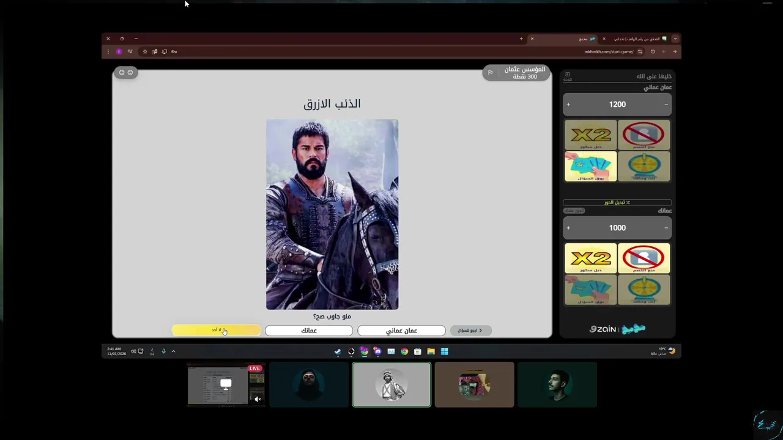The width and height of the screenshot is (783, 440).
Task: Select the yellow لا أحد nobody button
Action: point(217,331)
